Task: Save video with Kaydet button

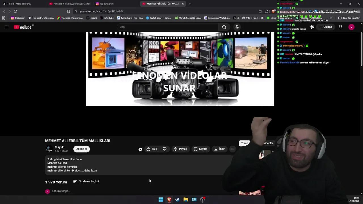Action: point(200,149)
